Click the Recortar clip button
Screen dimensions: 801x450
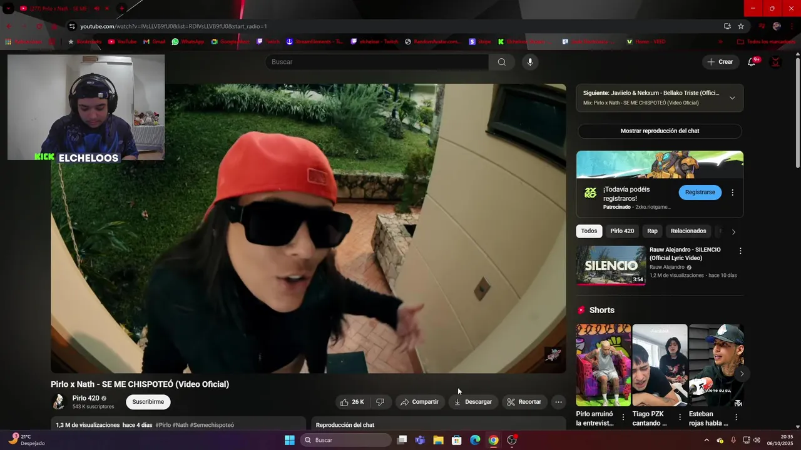point(524,402)
